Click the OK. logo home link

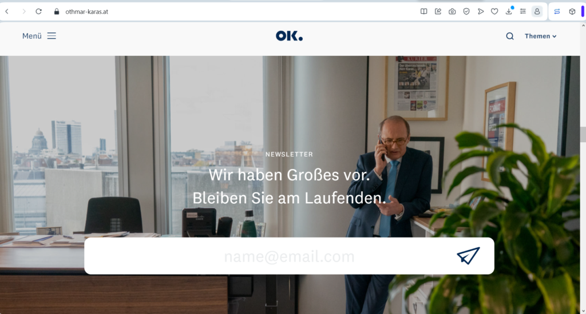pos(289,36)
